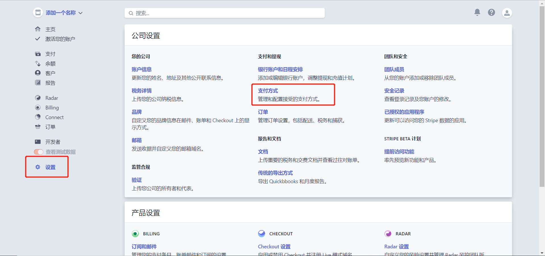Viewport: 545px width, 256px height.
Task: Click the vertical scrollbar thumb
Action: 542,96
